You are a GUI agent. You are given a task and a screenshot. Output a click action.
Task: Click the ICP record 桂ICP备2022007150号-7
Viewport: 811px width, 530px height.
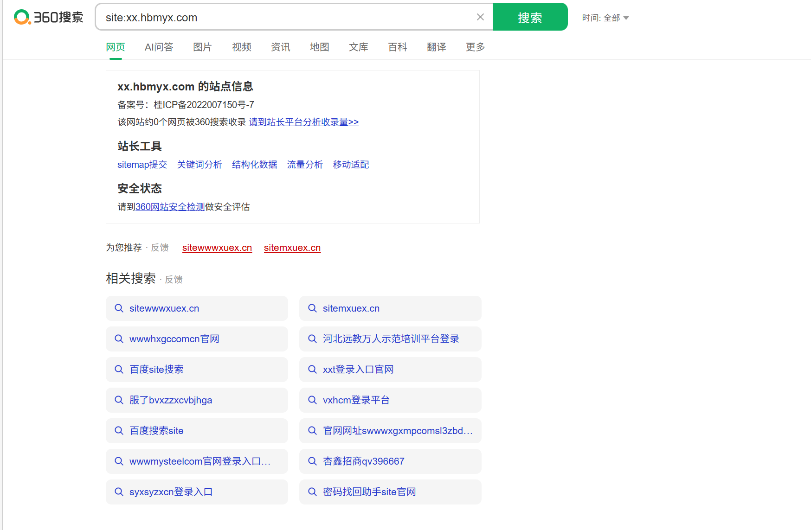click(204, 105)
